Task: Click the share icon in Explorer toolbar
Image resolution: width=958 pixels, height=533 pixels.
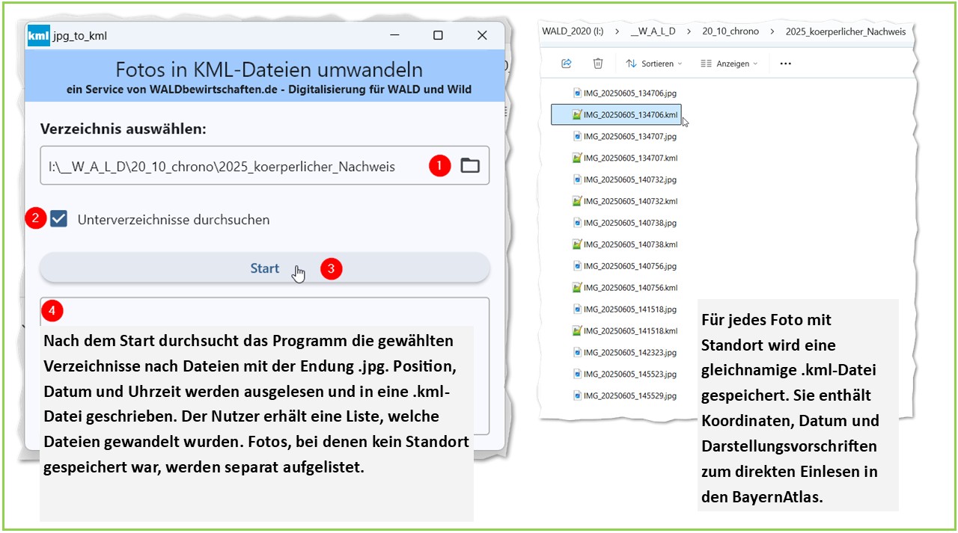Action: pyautogui.click(x=567, y=64)
